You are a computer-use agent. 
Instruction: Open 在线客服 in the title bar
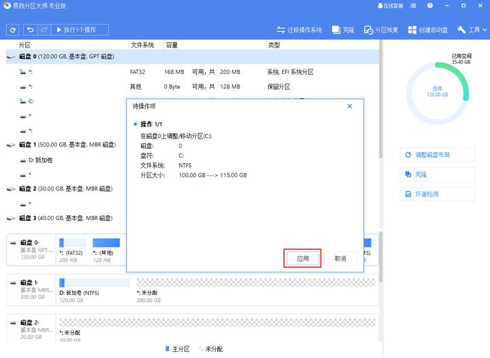pos(389,5)
